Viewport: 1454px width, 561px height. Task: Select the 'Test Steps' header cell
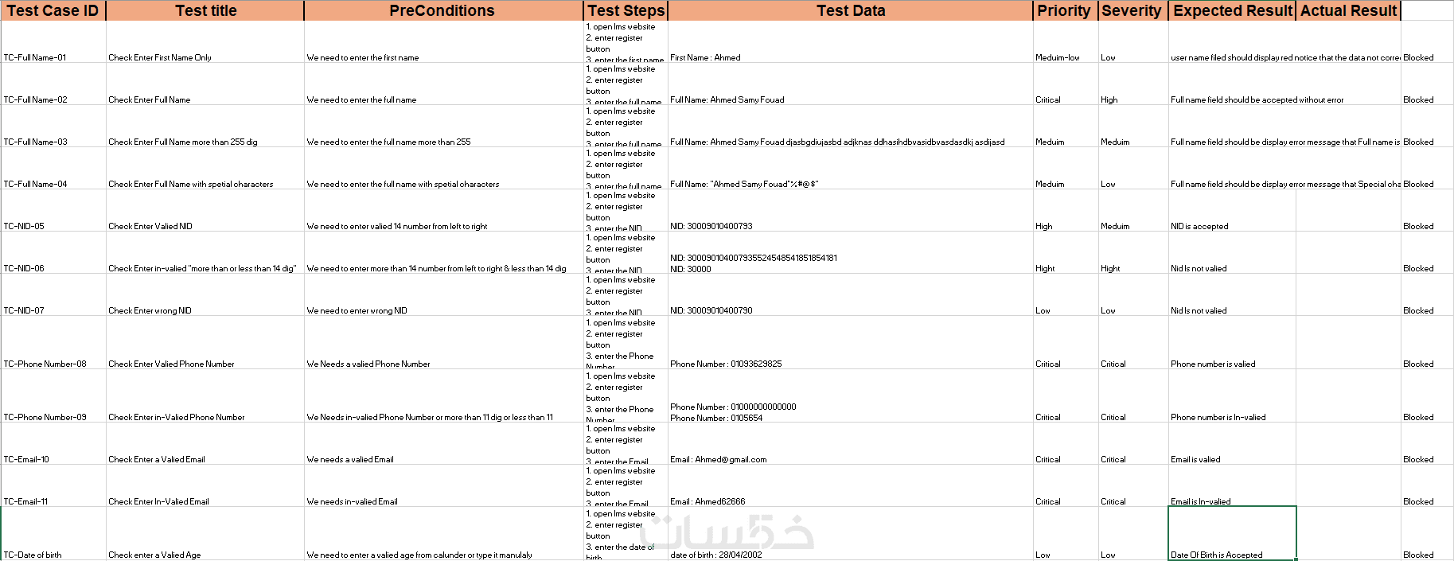pos(626,10)
